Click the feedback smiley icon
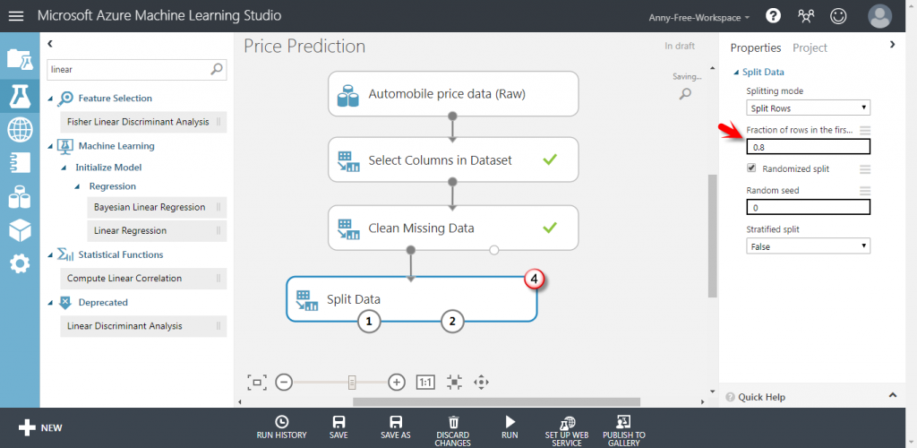 [838, 16]
